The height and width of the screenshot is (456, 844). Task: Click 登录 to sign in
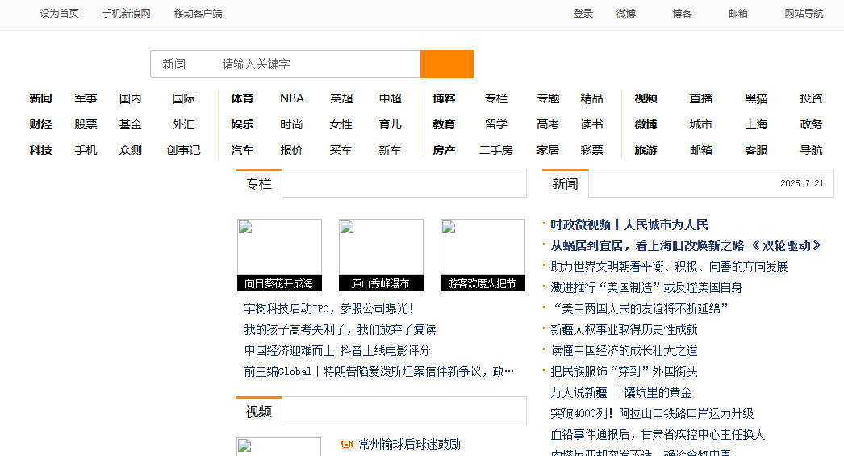point(583,14)
